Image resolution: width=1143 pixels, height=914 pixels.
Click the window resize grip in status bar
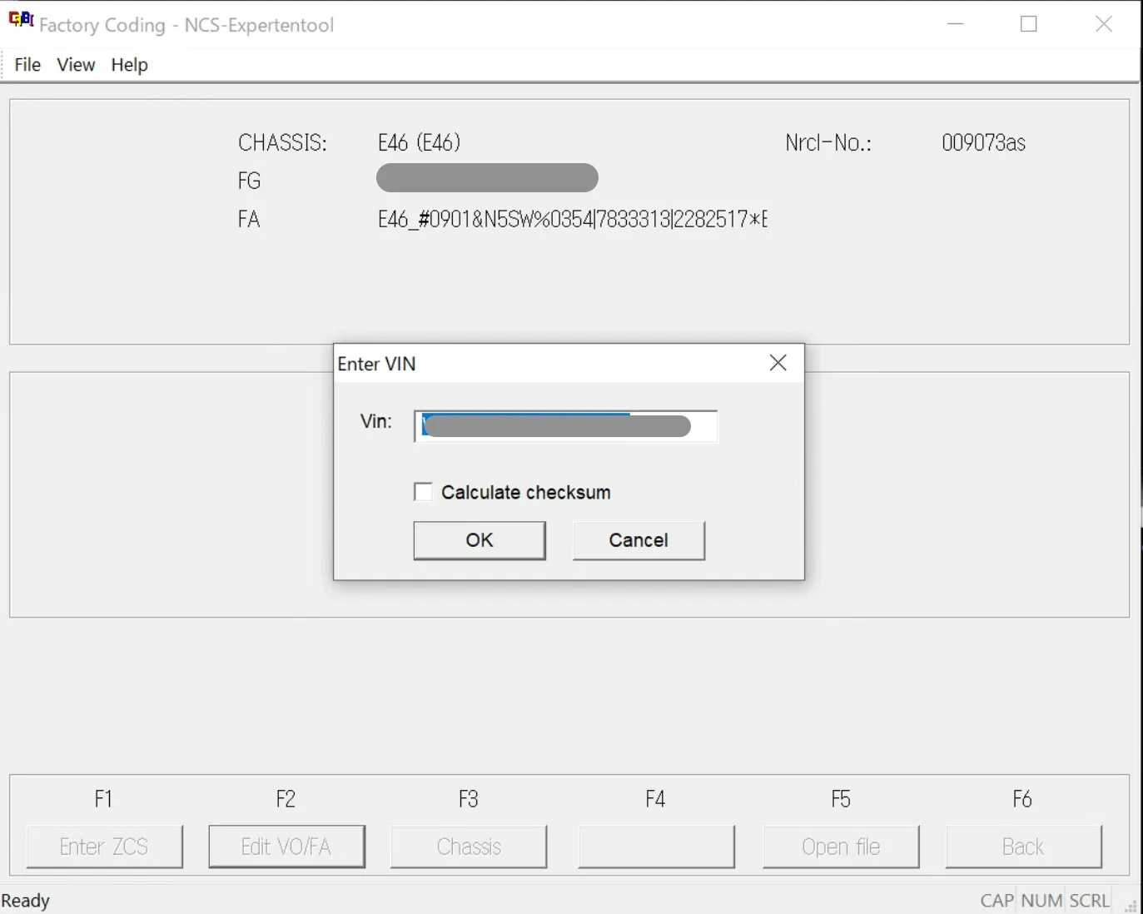point(1131,906)
